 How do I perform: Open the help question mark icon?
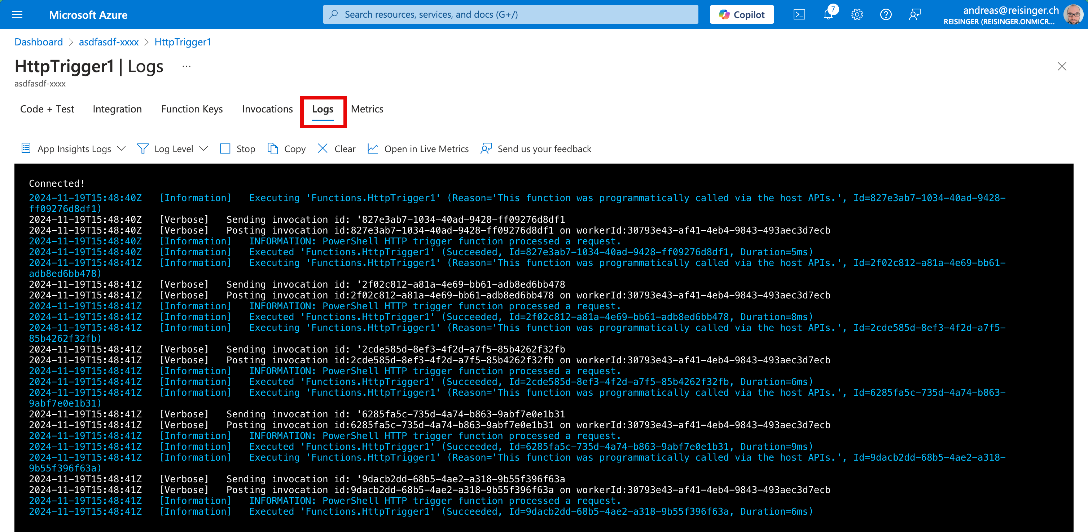pos(886,15)
